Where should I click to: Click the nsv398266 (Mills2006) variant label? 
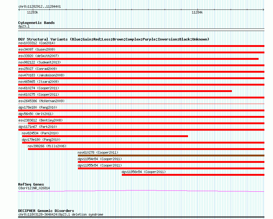click(47, 146)
